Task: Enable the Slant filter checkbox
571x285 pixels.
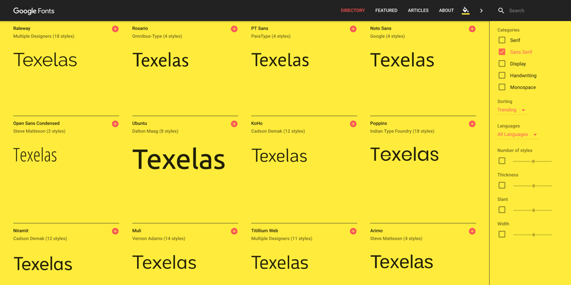Action: point(502,210)
